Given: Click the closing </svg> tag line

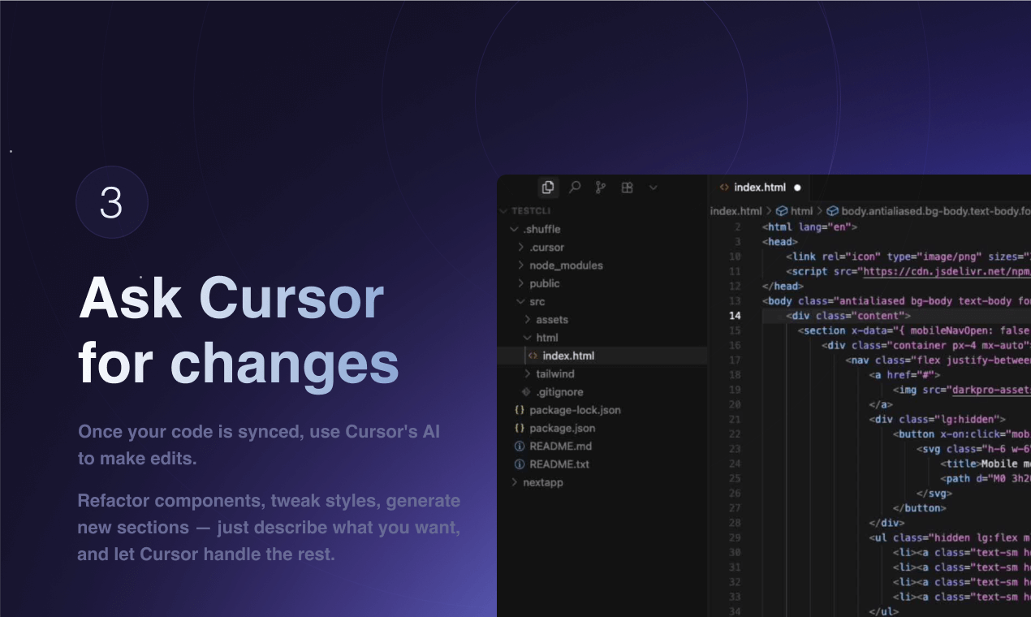Looking at the screenshot, I should coord(934,494).
